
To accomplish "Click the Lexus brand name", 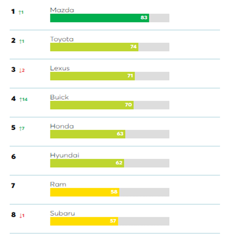I will click(60, 68).
